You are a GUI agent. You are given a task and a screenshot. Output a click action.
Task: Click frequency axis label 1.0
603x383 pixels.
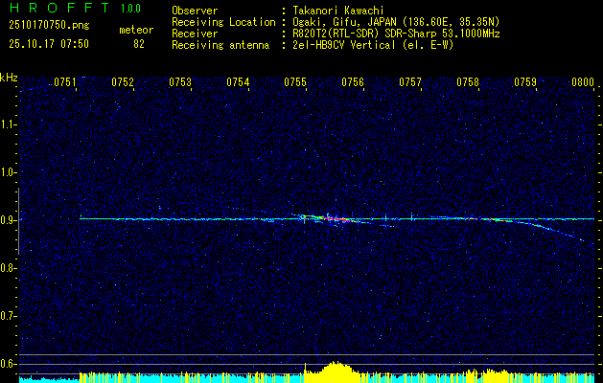8,173
